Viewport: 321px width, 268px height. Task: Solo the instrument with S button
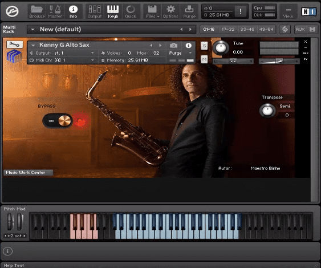204,46
